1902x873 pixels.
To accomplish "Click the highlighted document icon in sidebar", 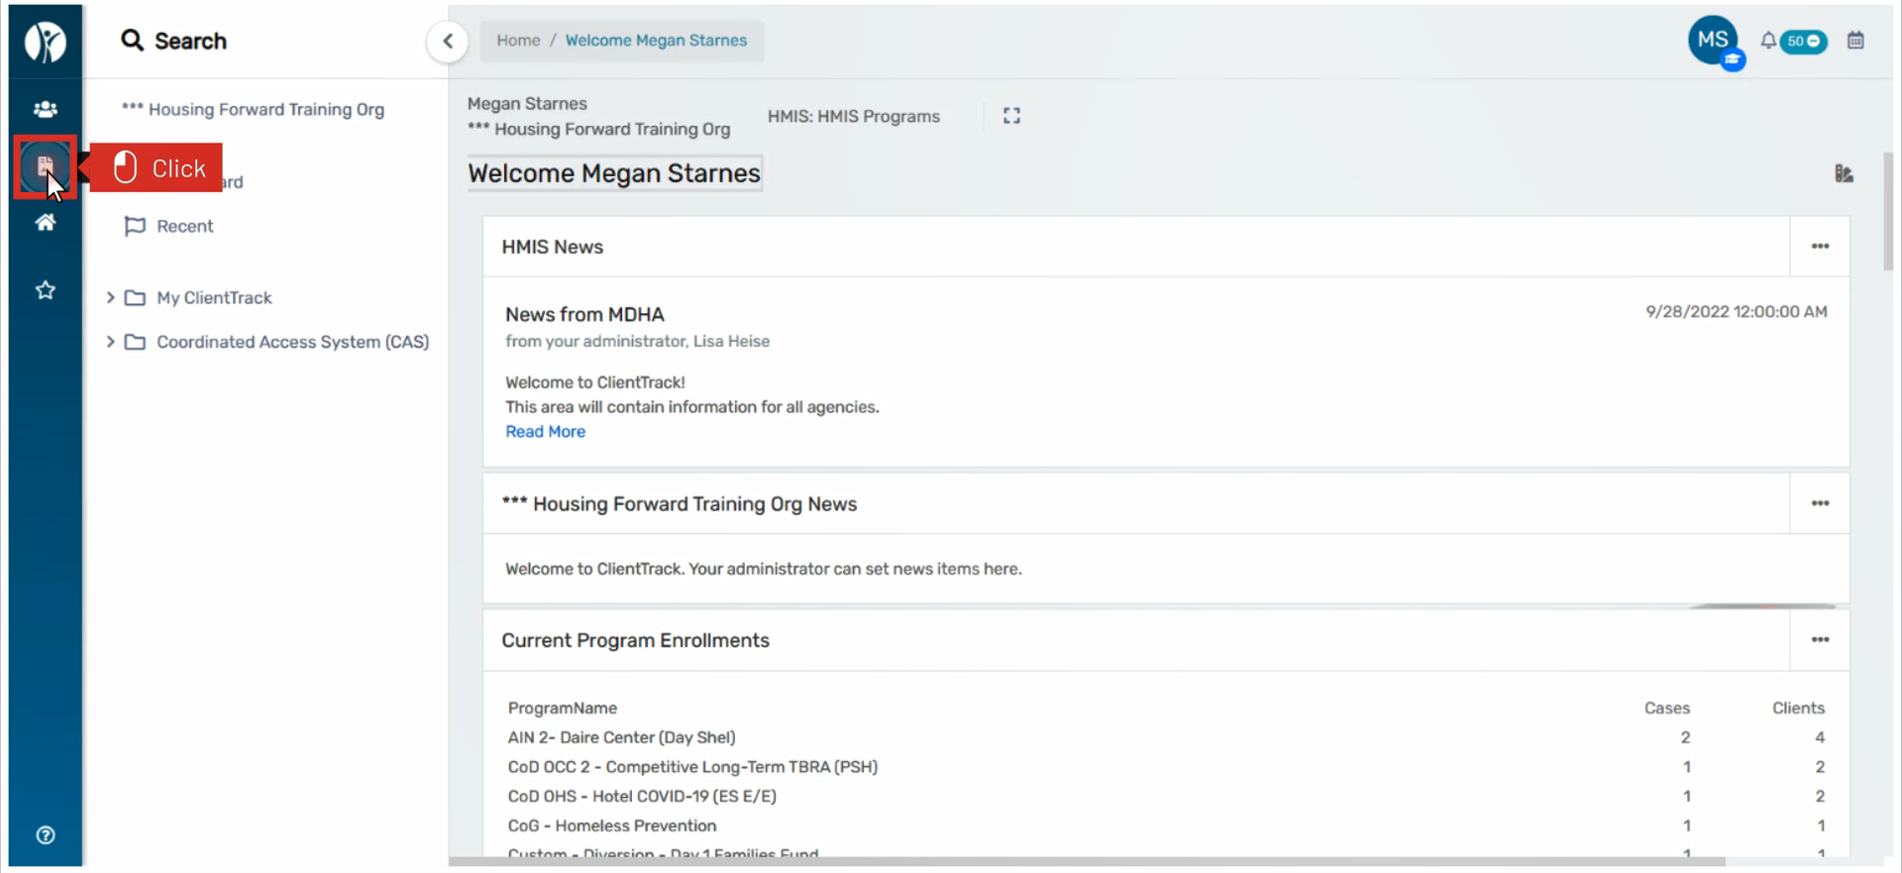I will point(45,166).
